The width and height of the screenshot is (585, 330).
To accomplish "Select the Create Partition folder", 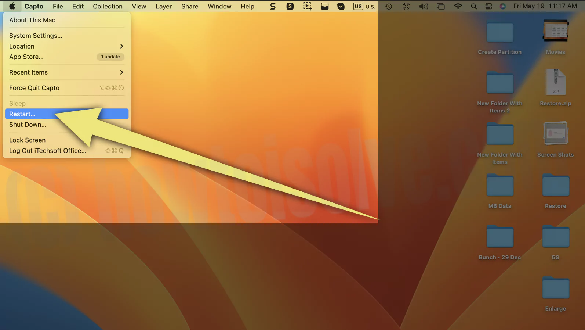I will tap(500, 33).
